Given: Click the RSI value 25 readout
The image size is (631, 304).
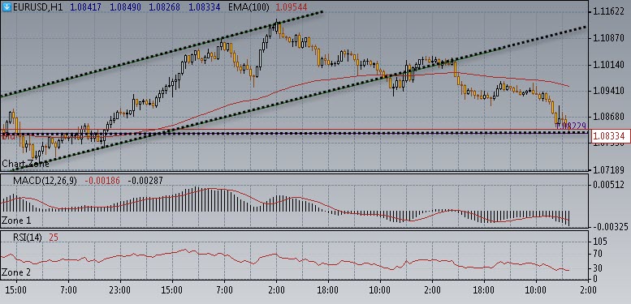Looking at the screenshot, I should (x=54, y=238).
